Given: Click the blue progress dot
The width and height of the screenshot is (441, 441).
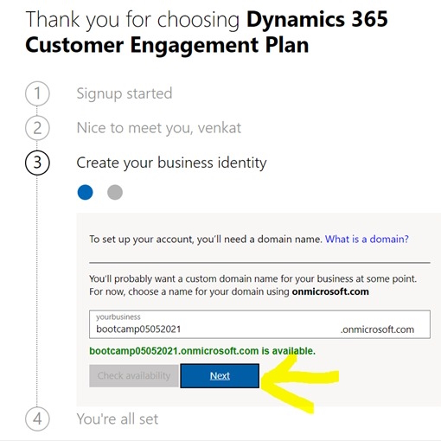Looking at the screenshot, I should click(x=86, y=192).
